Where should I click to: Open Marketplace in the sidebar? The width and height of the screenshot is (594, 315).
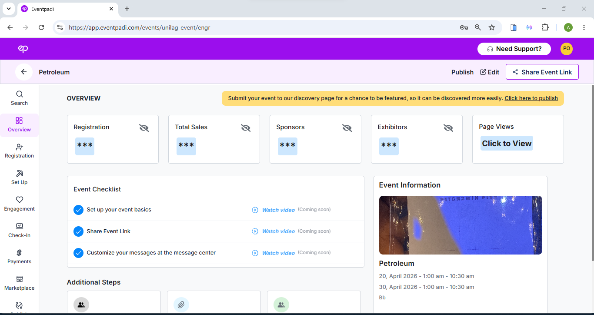pyautogui.click(x=19, y=283)
